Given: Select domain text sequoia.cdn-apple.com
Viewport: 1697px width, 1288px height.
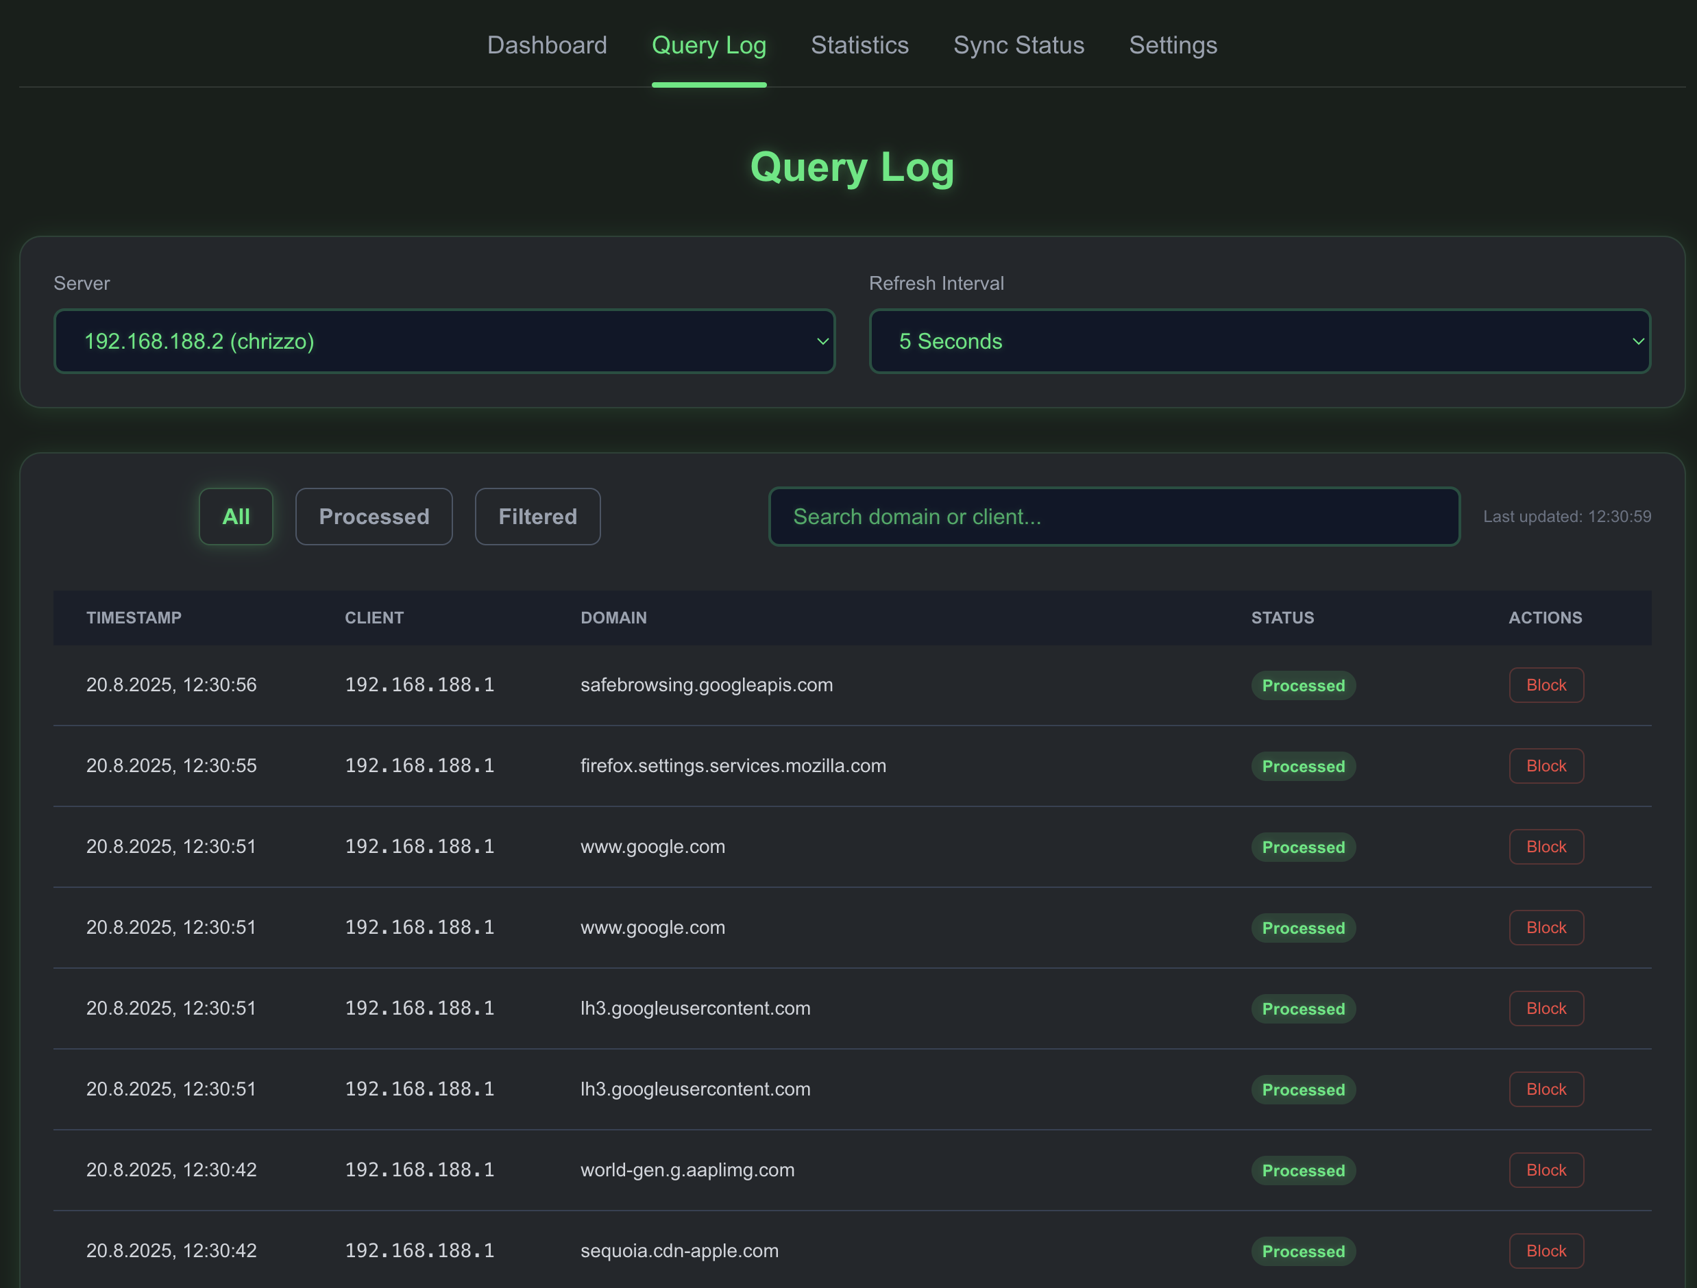Looking at the screenshot, I should click(x=680, y=1251).
